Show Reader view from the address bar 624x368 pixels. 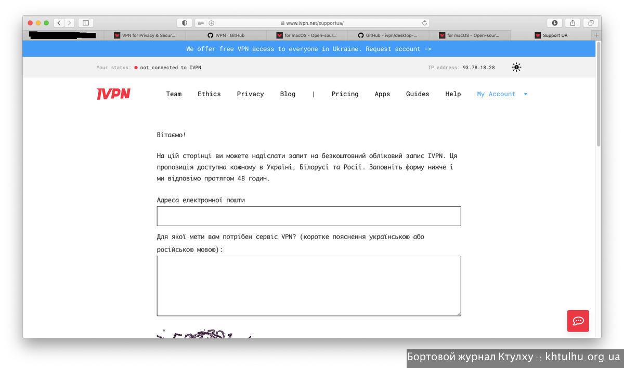200,23
